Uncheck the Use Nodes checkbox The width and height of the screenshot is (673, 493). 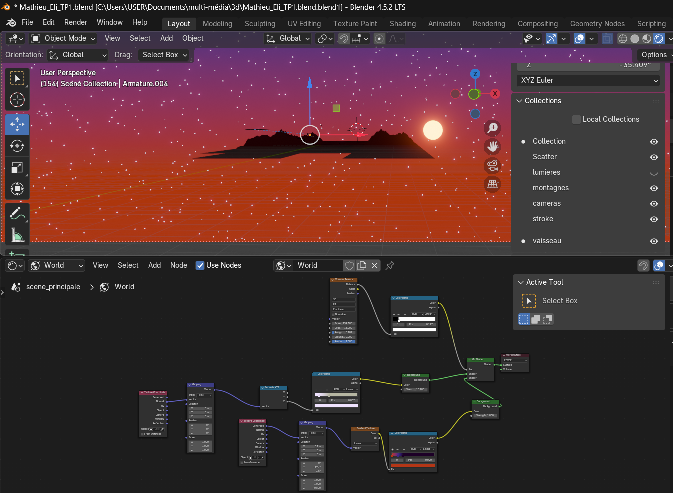(200, 266)
